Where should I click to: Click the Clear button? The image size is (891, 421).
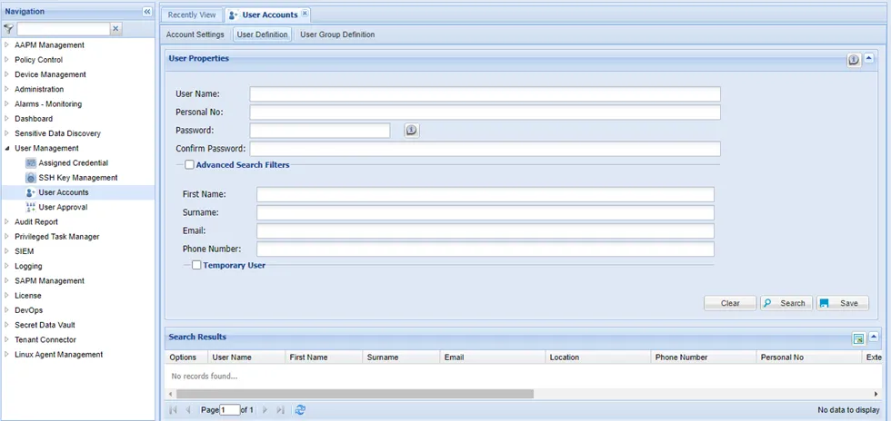[x=730, y=303]
